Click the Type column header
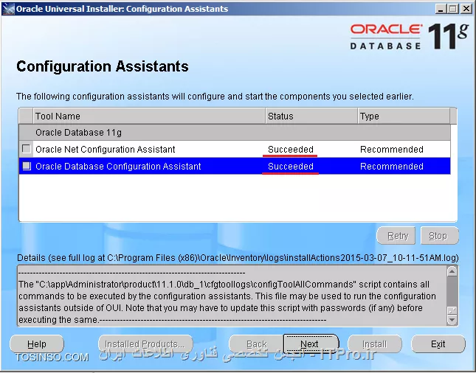Screen dimensions: 476x373 pos(404,116)
